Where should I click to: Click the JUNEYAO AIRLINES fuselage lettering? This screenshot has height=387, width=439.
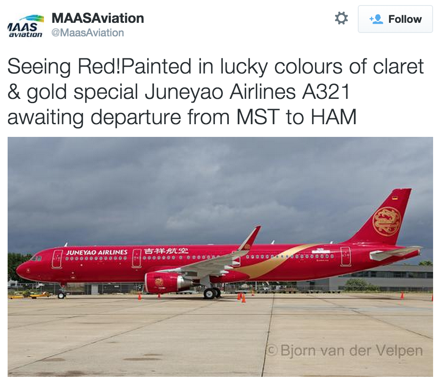[x=96, y=252]
